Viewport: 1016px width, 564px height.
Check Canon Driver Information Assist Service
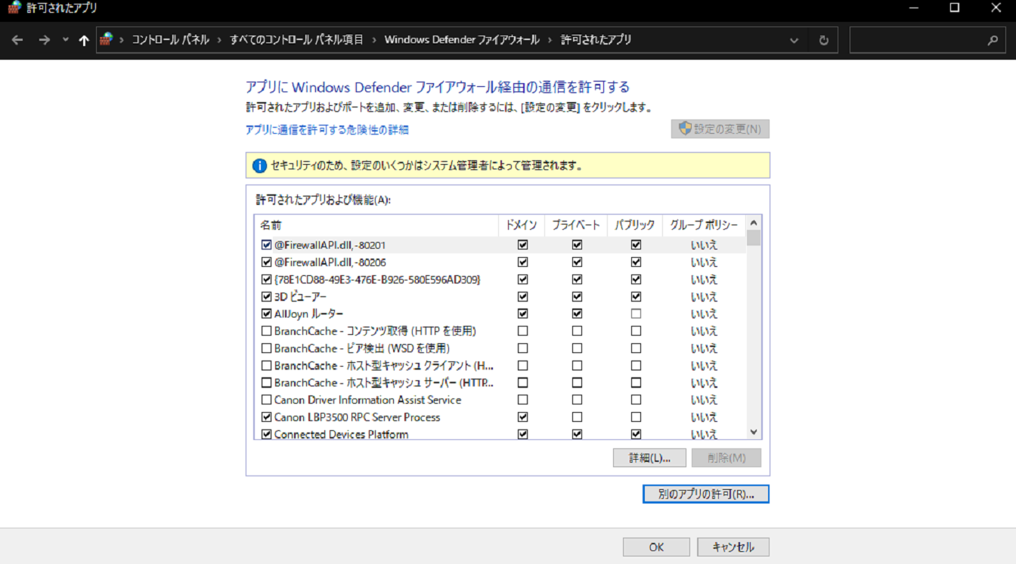pyautogui.click(x=266, y=400)
